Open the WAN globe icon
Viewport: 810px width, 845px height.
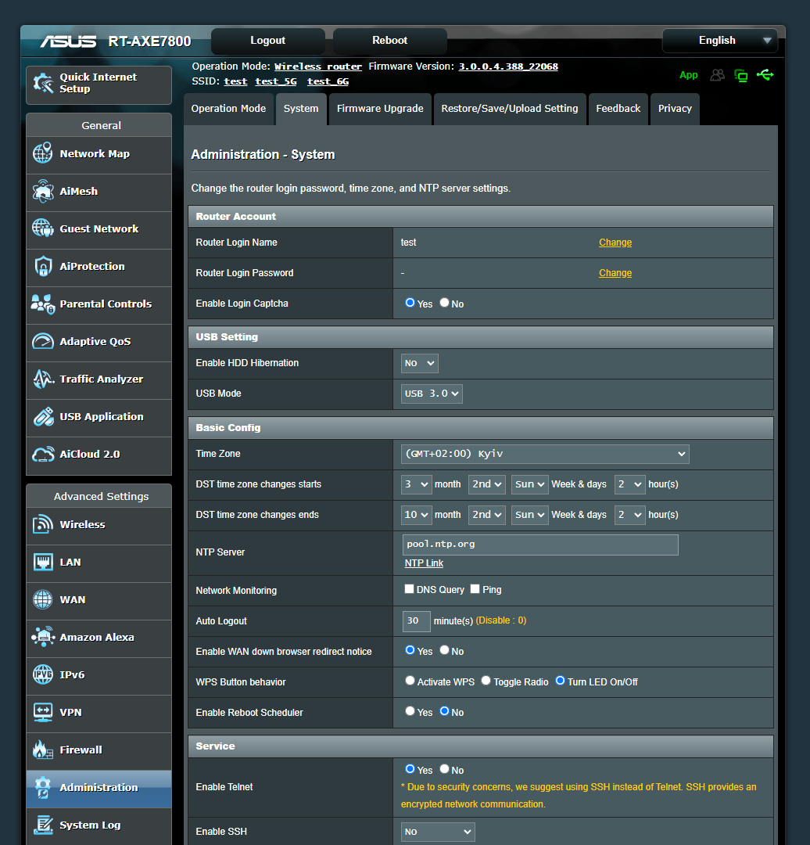click(x=43, y=599)
